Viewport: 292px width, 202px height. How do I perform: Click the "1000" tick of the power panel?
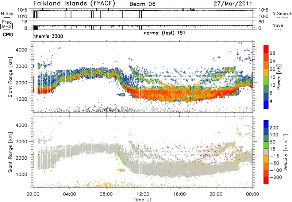pos(22,99)
